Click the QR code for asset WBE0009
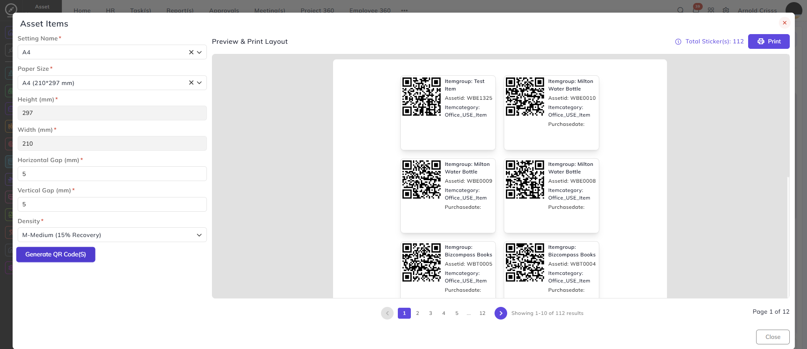The height and width of the screenshot is (349, 807). (421, 179)
